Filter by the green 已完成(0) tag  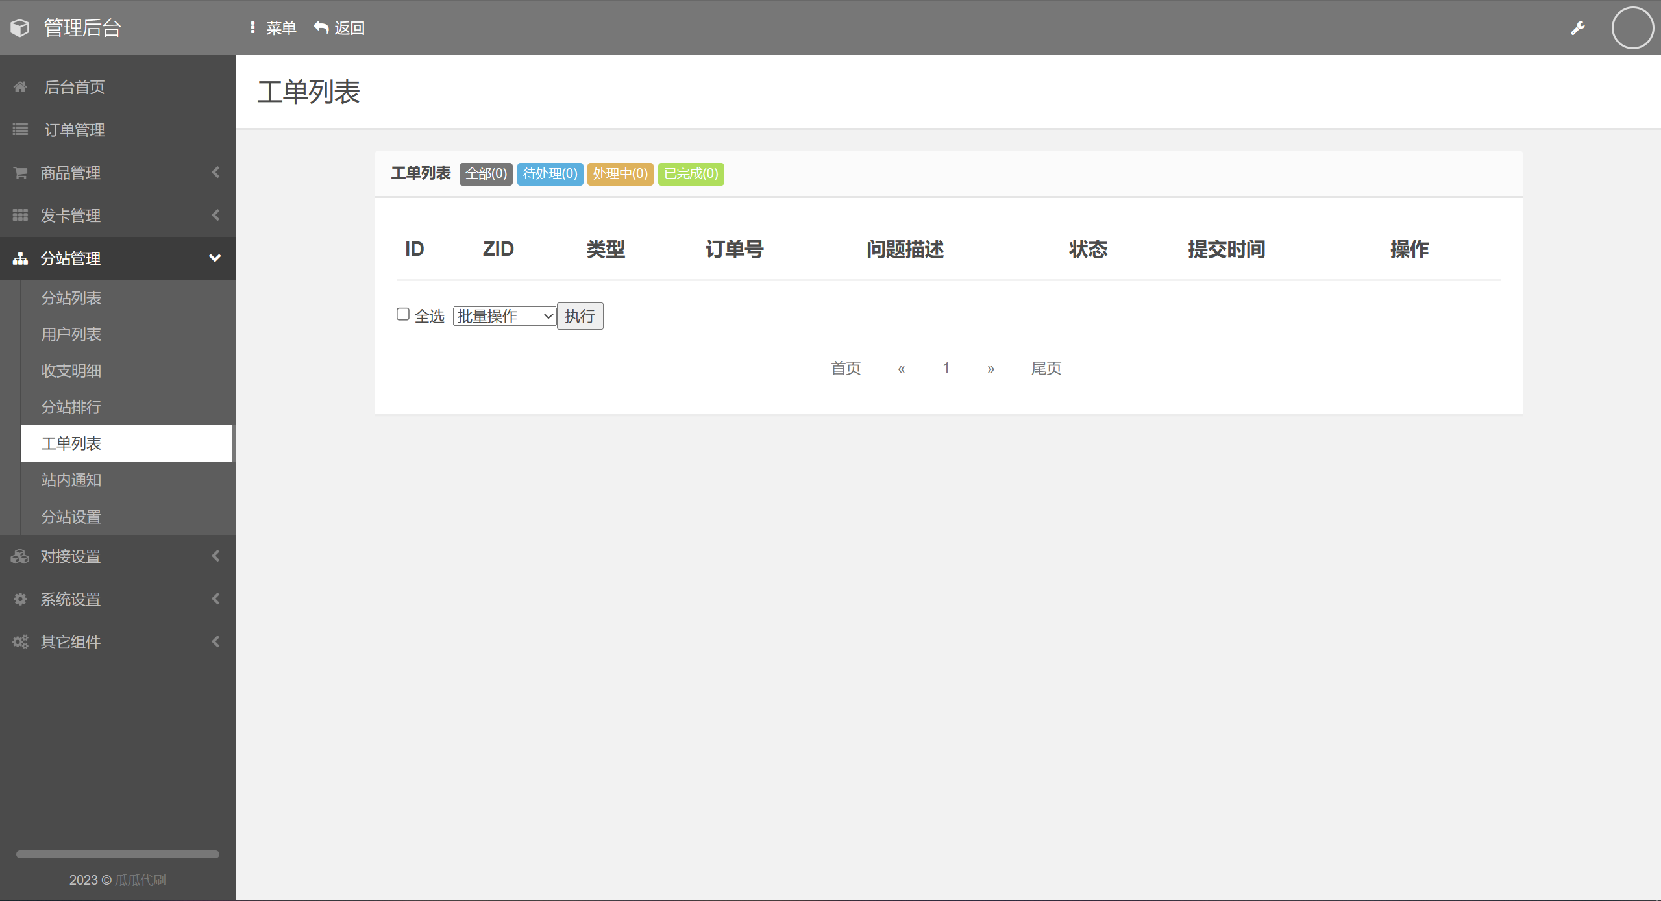[x=691, y=174]
